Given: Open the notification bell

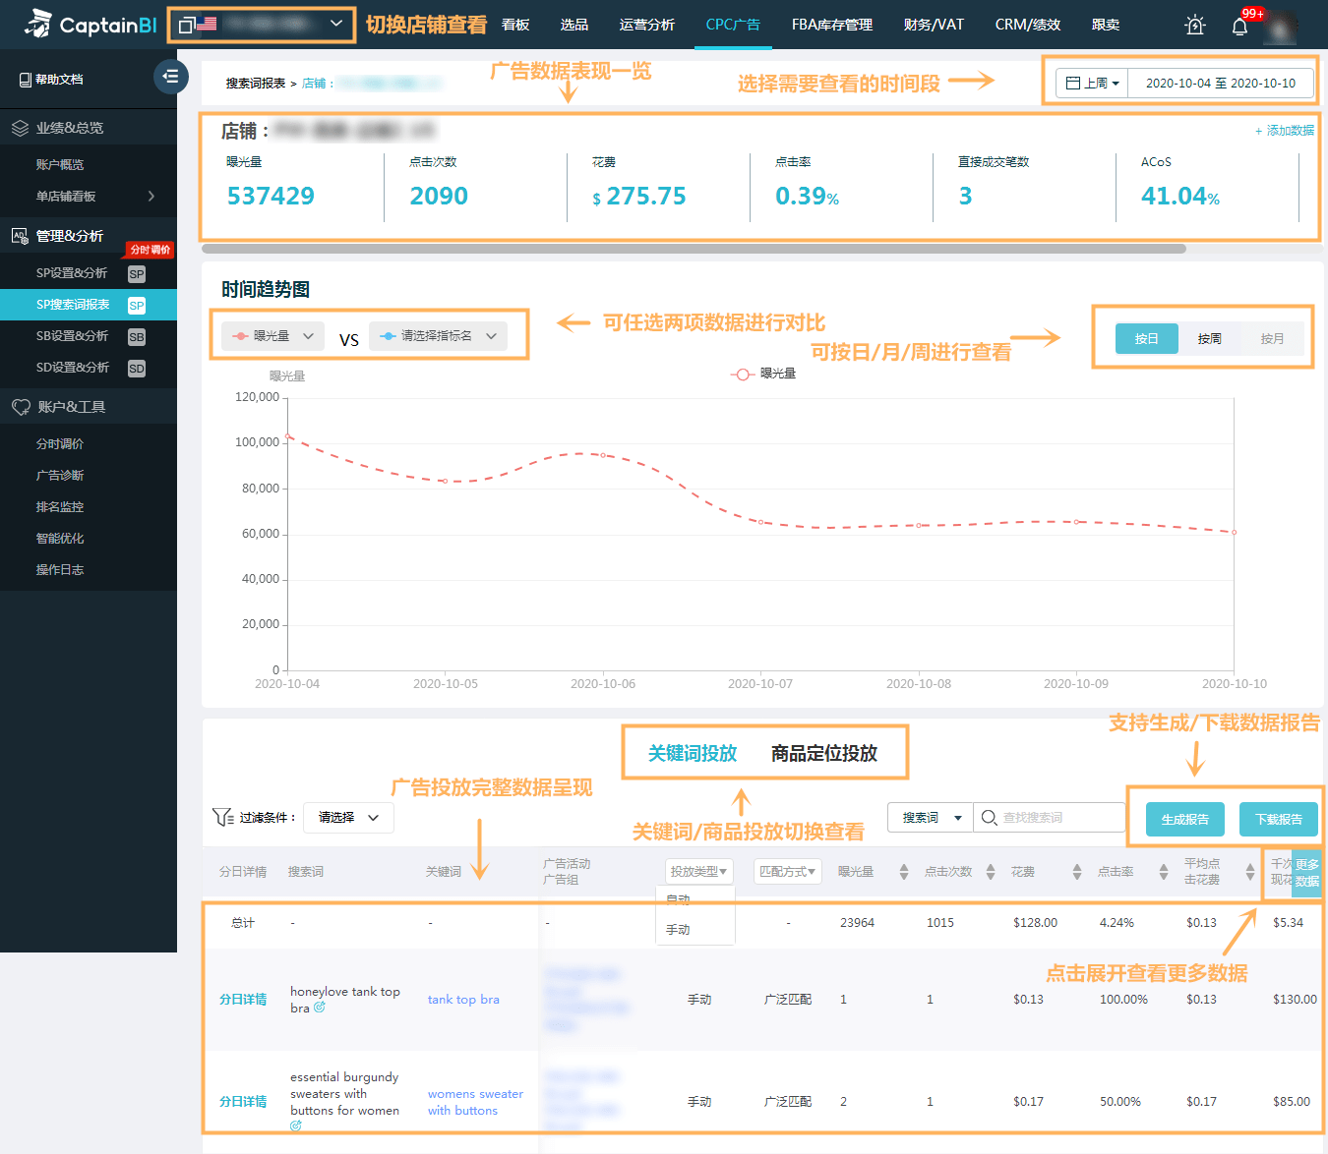Looking at the screenshot, I should [1239, 26].
